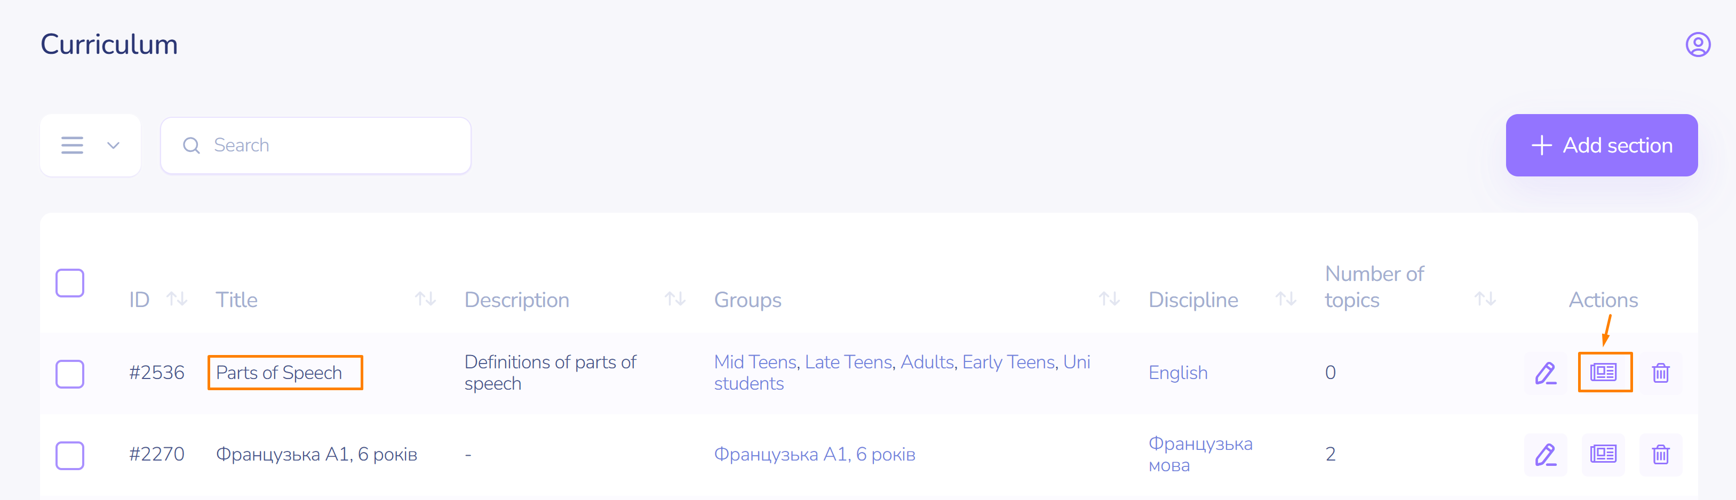Sort the table by Title
The height and width of the screenshot is (500, 1736).
425,299
